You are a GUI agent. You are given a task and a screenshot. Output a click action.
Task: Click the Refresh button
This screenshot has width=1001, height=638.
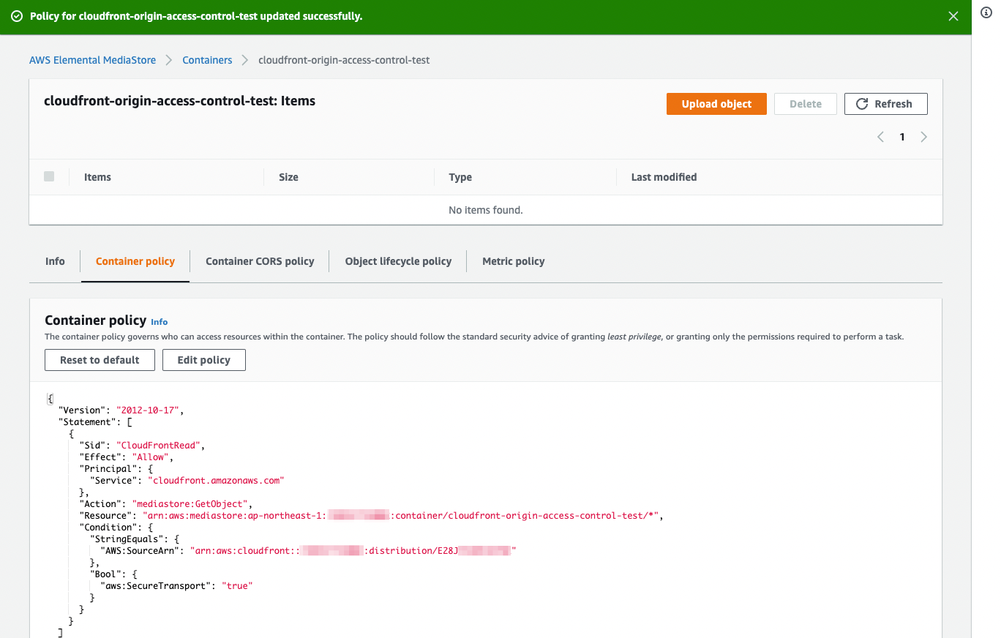(x=885, y=104)
